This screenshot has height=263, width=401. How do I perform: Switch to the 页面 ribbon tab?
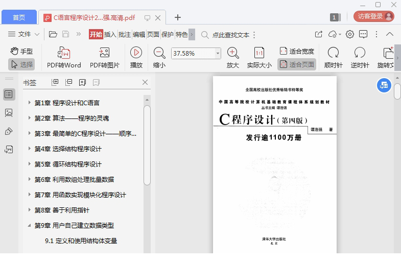pos(153,34)
